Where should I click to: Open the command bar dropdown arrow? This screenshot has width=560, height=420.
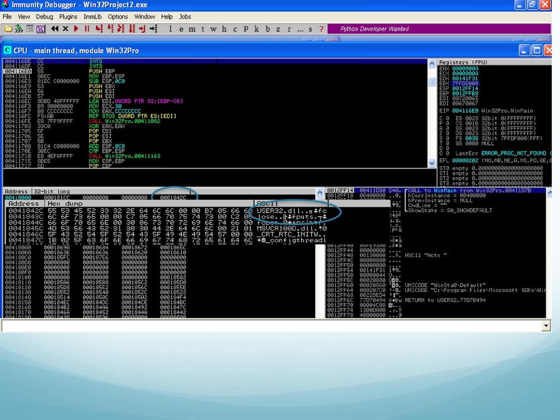pyautogui.click(x=546, y=325)
